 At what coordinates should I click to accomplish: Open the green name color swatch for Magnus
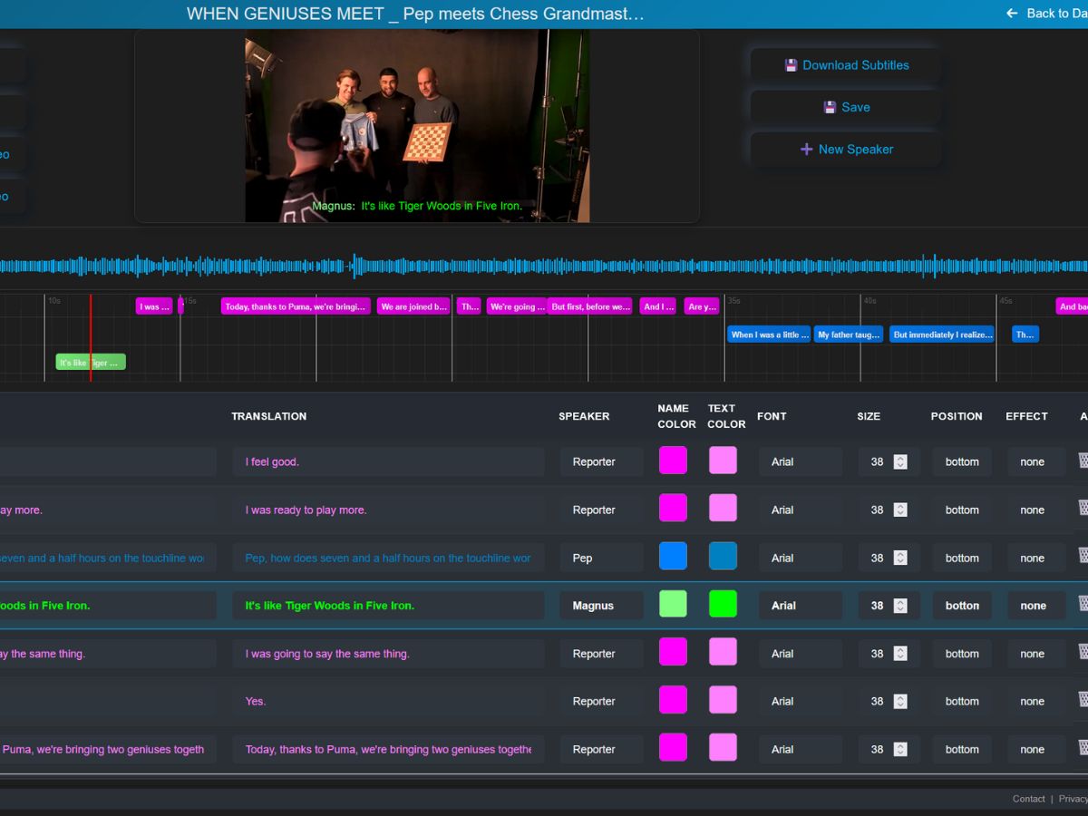[x=673, y=603]
